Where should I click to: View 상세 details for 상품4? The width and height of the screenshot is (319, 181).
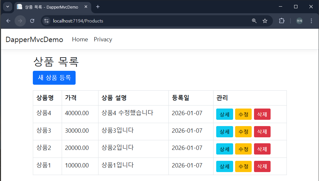[x=224, y=114]
